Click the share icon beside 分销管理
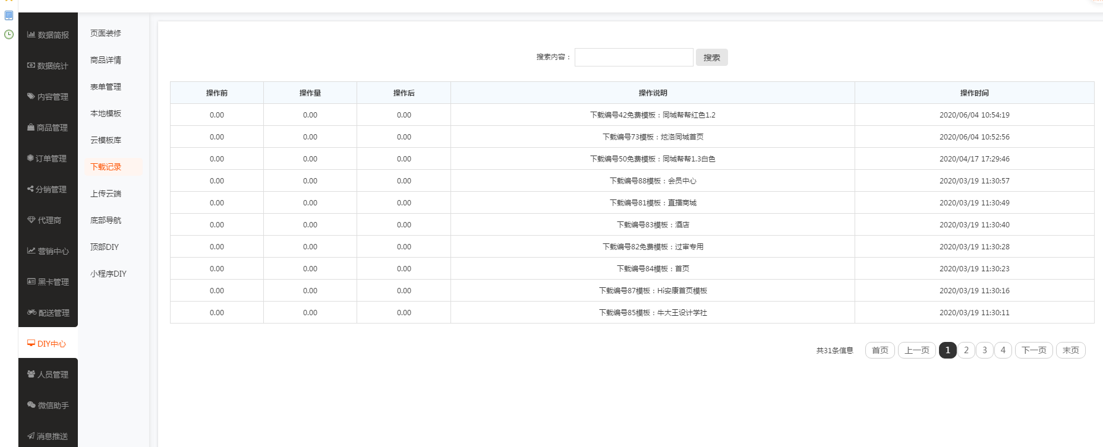Screen dimensions: 1103x447 30,189
